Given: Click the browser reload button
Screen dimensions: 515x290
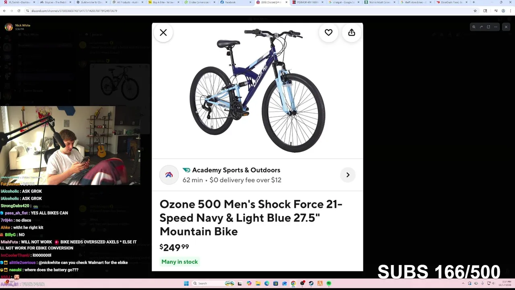Looking at the screenshot, I should click(x=19, y=11).
